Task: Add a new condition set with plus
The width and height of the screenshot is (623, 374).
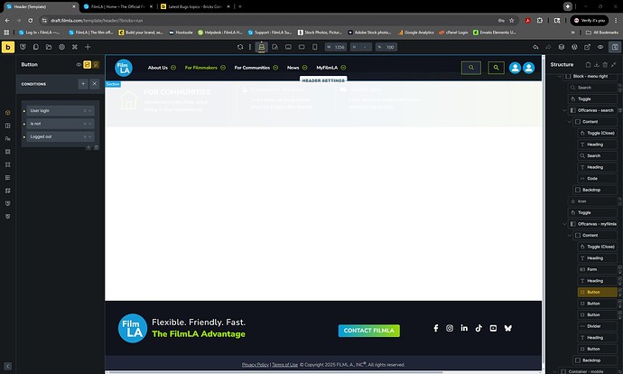Action: (x=83, y=84)
